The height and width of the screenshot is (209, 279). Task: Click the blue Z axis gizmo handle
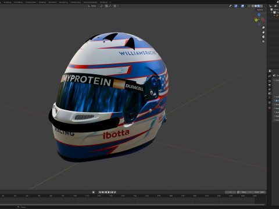coord(259,15)
